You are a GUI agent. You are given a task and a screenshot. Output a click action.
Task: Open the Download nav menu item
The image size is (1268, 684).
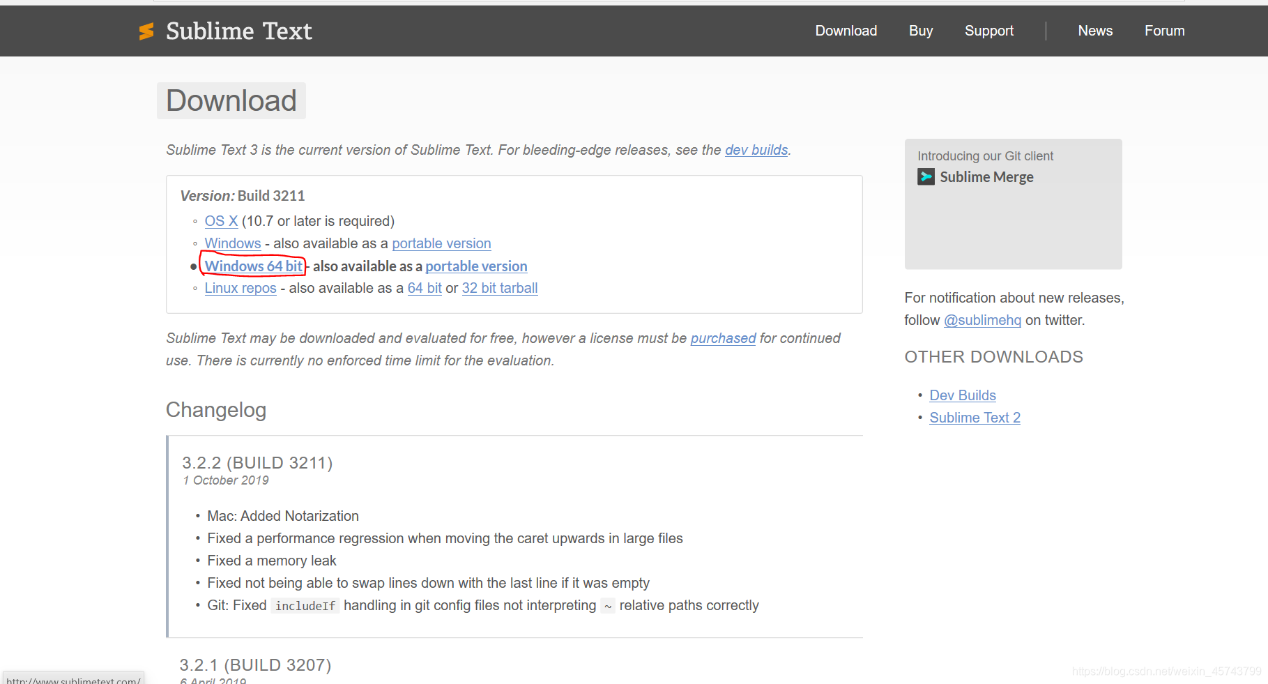[846, 31]
